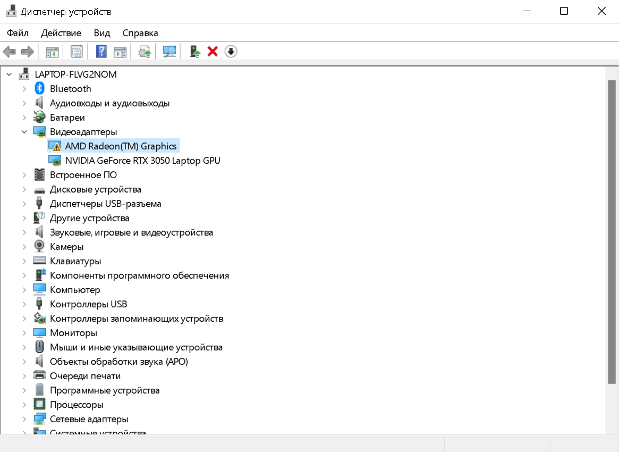This screenshot has height=452, width=619.
Task: Maximize the Диспетчер устройств window
Action: (564, 11)
